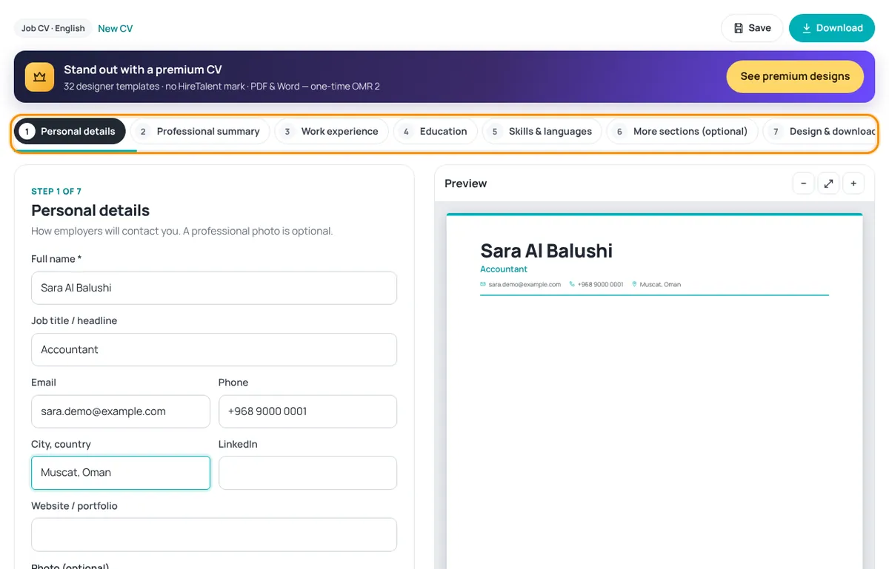Expand the preview to full screen
Viewport: 889px width, 569px height.
click(x=828, y=184)
